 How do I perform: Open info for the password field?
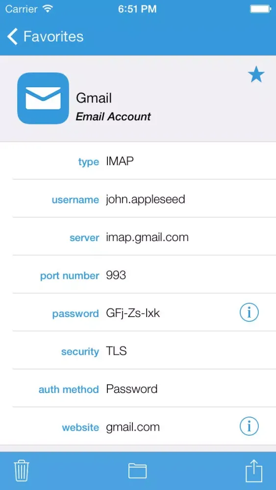pyautogui.click(x=249, y=313)
